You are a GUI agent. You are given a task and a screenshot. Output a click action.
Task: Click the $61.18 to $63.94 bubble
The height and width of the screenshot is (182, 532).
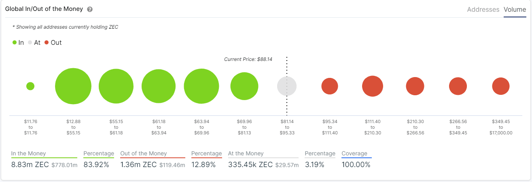(159, 86)
